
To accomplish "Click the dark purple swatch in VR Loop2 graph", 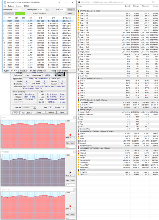I will click(x=70, y=173).
